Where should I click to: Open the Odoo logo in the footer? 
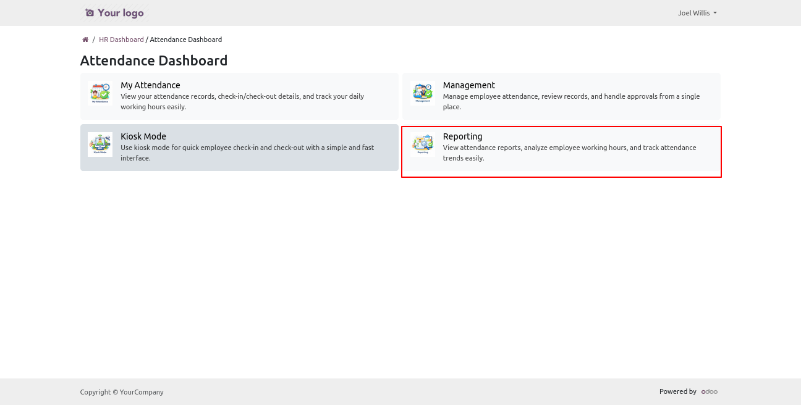(x=709, y=391)
